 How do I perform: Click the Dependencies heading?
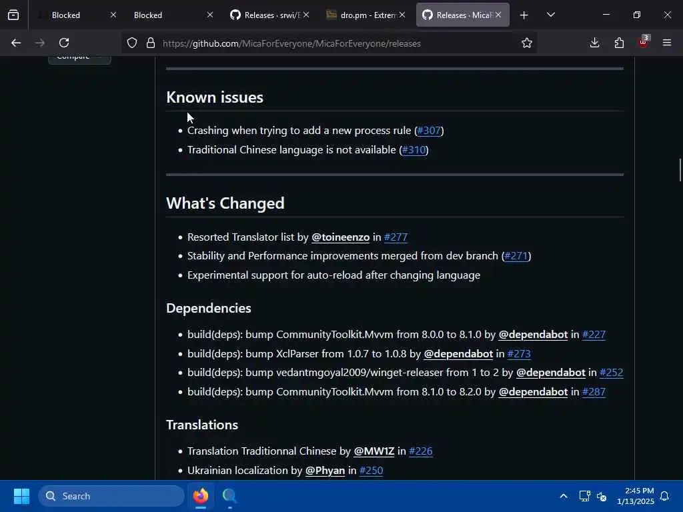[x=209, y=308]
